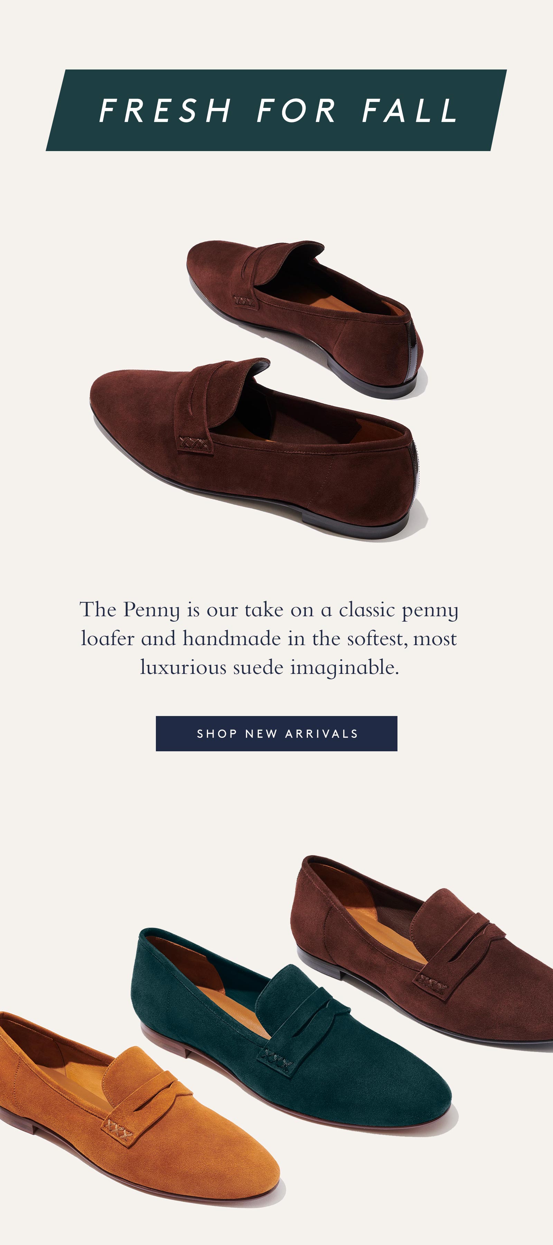This screenshot has width=553, height=1245.
Task: Click the word FRESH in banner
Action: (165, 111)
